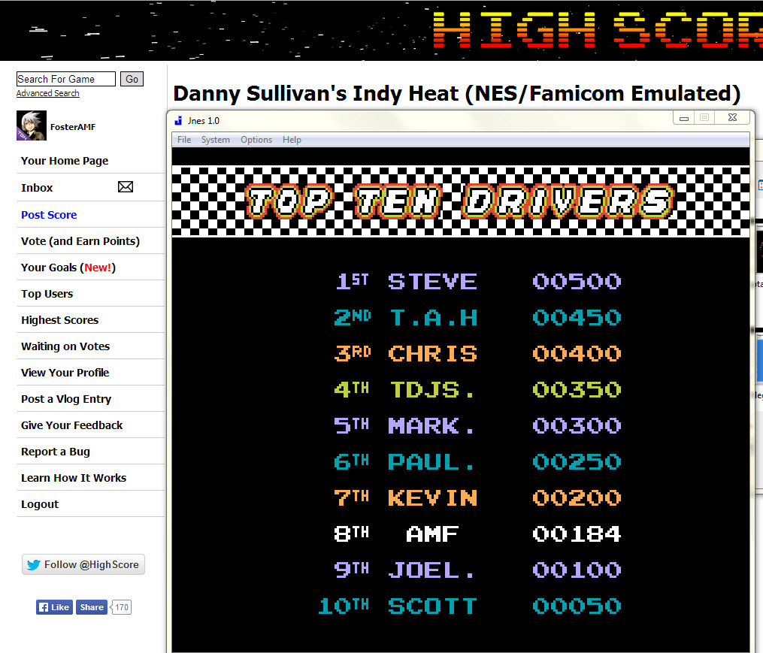
Task: Click KEVIN's score 00200
Action: 577,497
